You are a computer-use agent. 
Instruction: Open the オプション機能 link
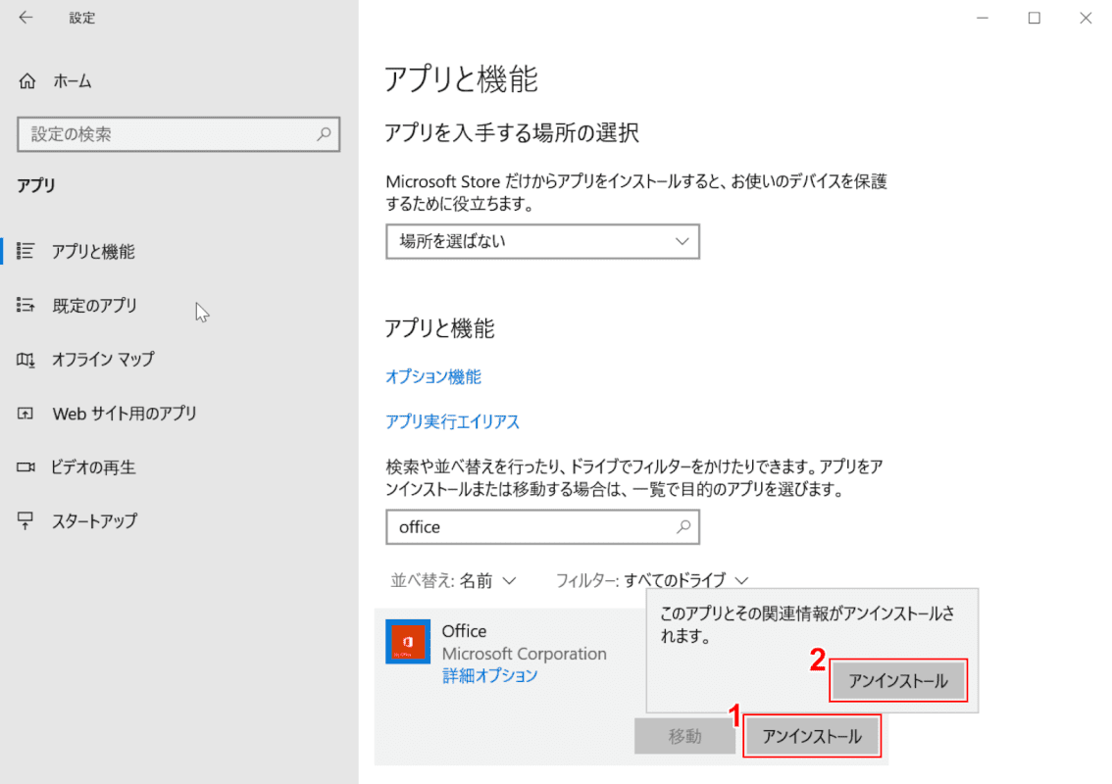(433, 376)
